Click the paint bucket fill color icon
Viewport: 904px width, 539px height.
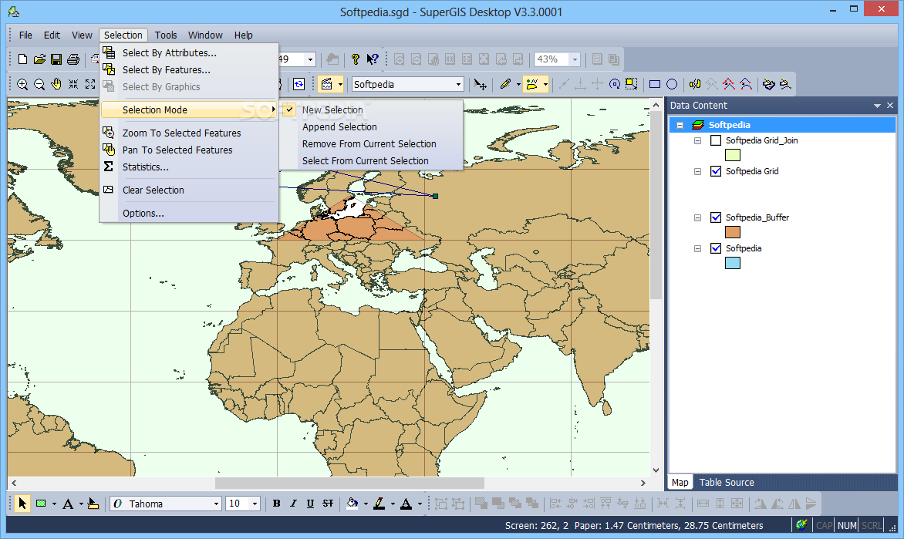pos(352,504)
